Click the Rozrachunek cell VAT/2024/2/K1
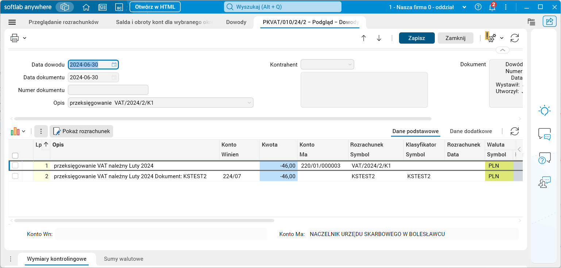The height and width of the screenshot is (268, 561). (376, 166)
